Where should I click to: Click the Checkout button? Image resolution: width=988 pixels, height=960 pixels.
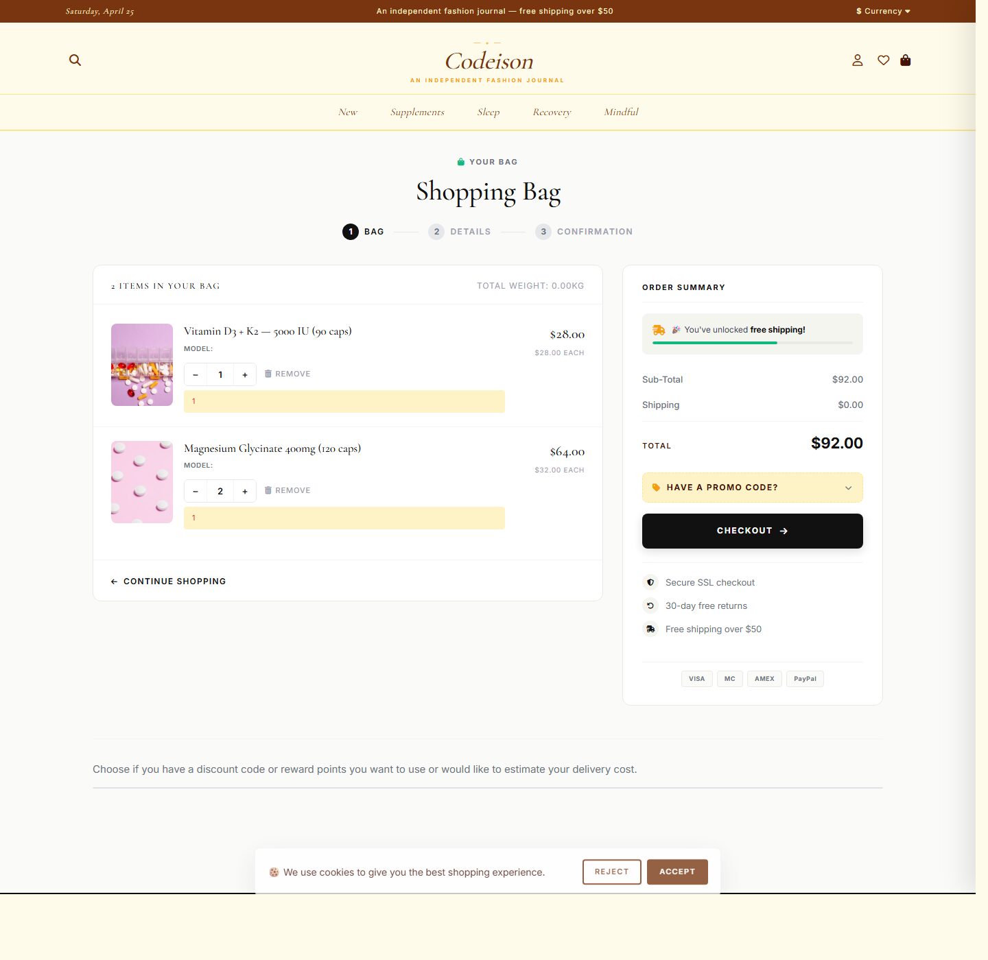(753, 531)
